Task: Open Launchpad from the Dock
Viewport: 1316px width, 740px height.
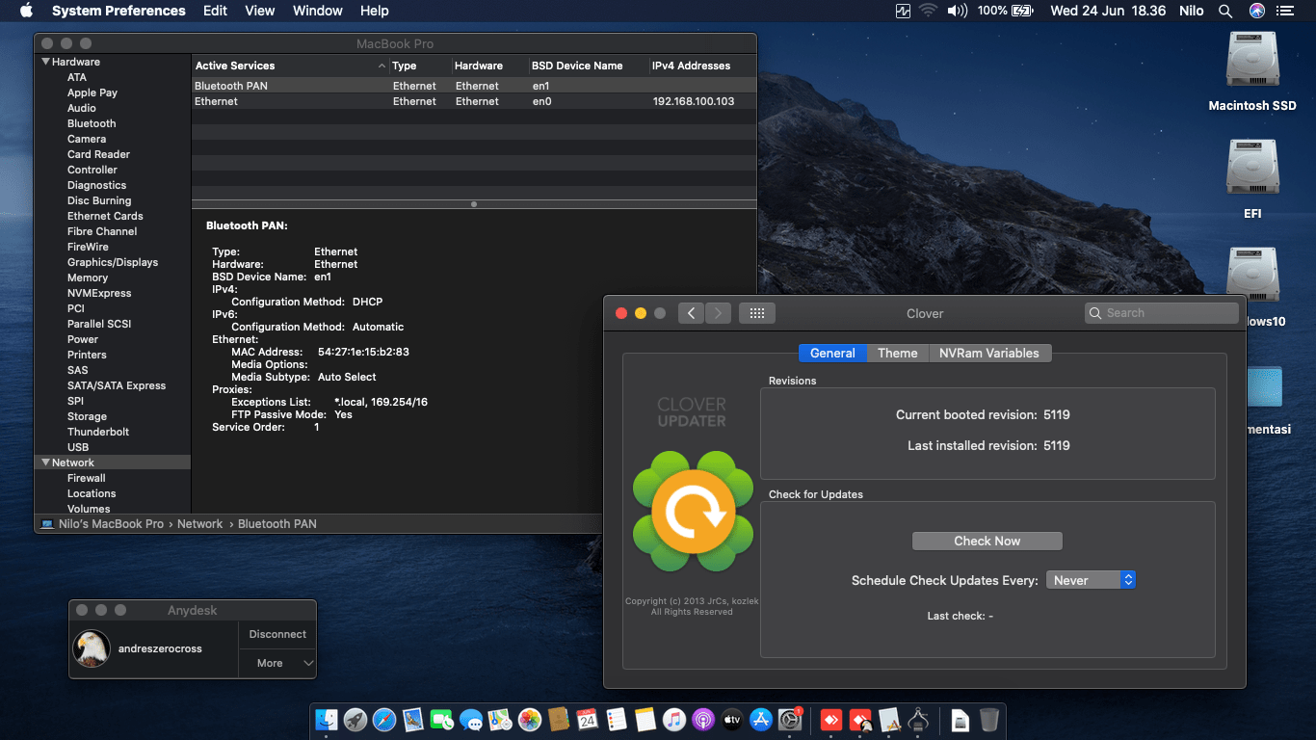Action: click(355, 720)
